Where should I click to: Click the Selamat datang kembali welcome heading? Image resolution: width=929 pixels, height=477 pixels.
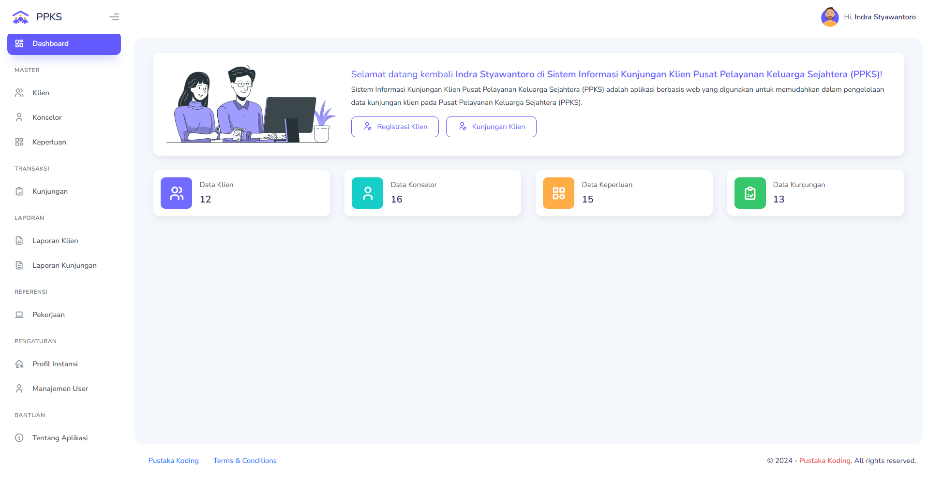tap(617, 74)
